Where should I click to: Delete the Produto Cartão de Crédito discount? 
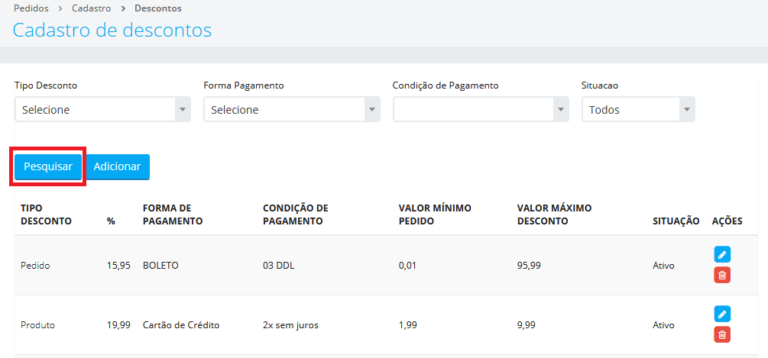tap(722, 334)
